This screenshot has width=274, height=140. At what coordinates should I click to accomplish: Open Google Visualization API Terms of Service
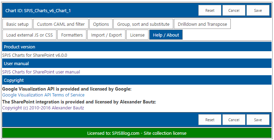click(43, 95)
